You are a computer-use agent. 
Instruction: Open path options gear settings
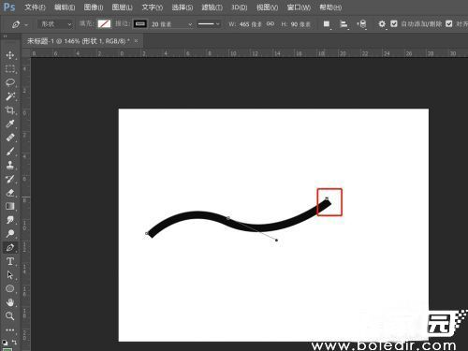pos(382,24)
